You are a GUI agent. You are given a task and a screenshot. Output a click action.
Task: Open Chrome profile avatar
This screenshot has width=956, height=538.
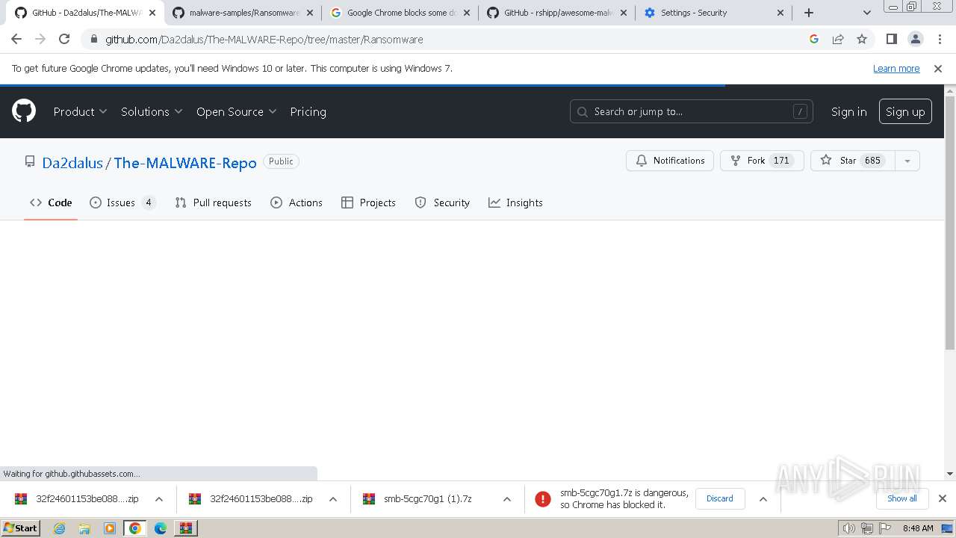click(x=915, y=40)
